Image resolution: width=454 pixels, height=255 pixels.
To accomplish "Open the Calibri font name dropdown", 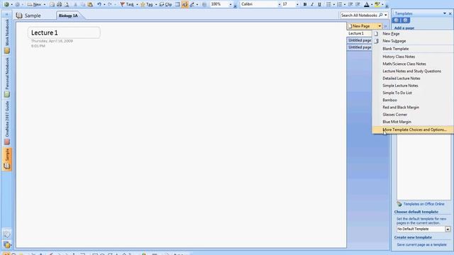I will coord(279,4).
